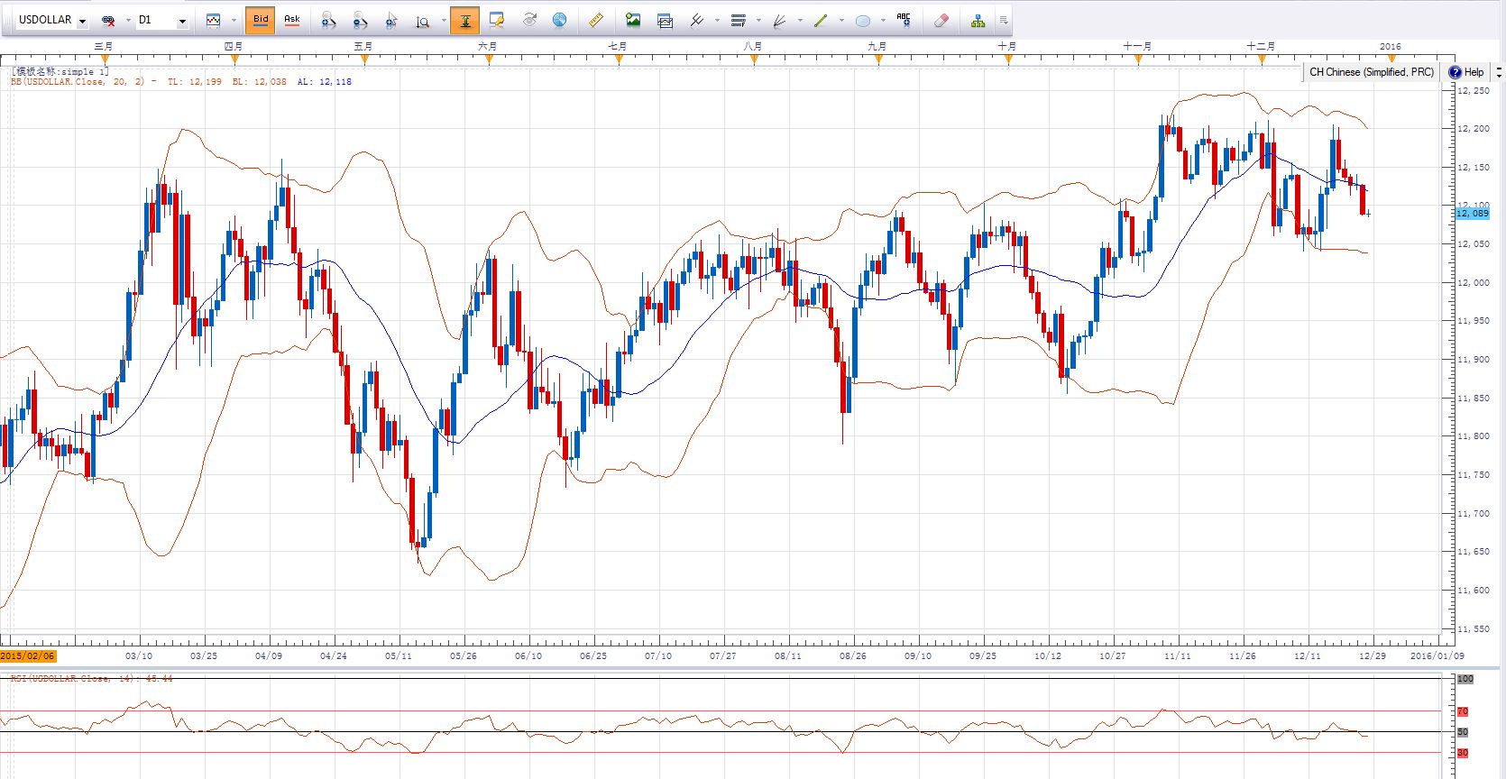Image resolution: width=1506 pixels, height=779 pixels.
Task: Click the chart properties pencil icon
Action: (497, 20)
